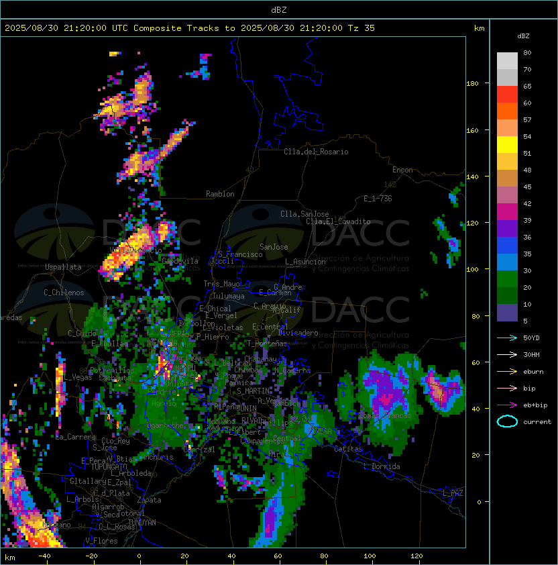Screen dimensions: 558x565
Task: Click the '30HM' legend label
Action: tap(531, 355)
